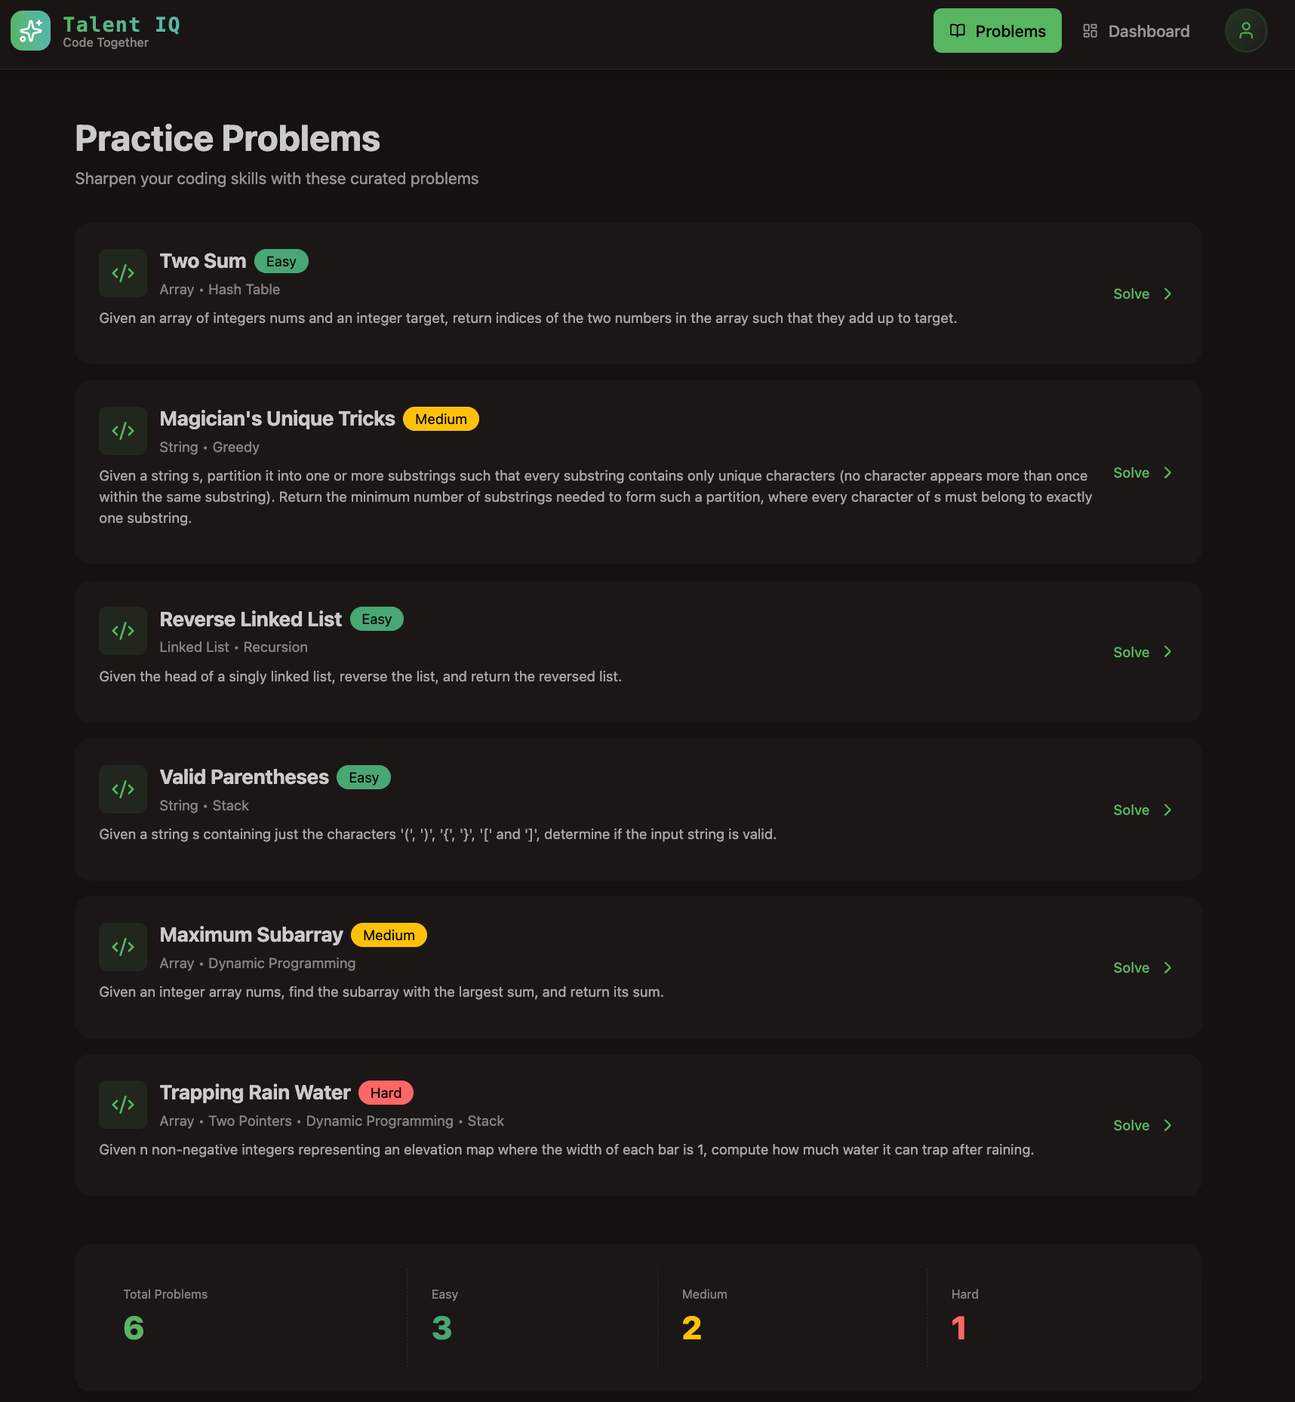Click the code icon for Maximum Subarray
The height and width of the screenshot is (1402, 1295).
coord(123,947)
